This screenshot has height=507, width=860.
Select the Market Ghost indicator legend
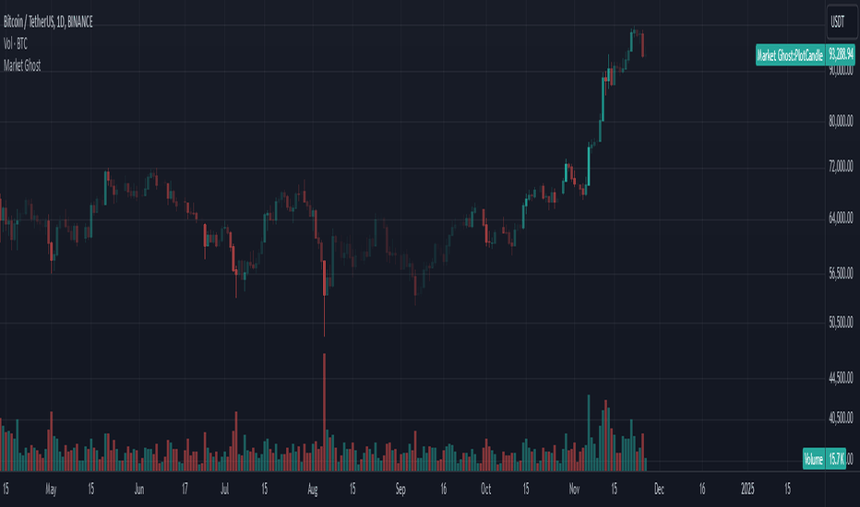point(22,65)
